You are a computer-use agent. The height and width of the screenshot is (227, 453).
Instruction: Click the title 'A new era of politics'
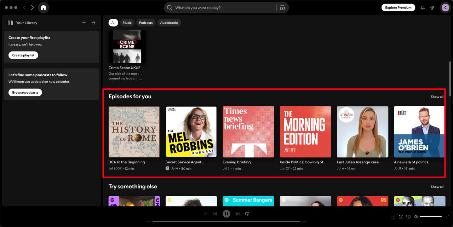[411, 162]
